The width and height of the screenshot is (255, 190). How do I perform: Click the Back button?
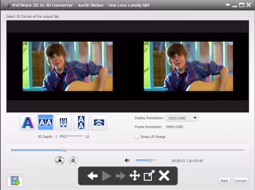[x=224, y=181]
